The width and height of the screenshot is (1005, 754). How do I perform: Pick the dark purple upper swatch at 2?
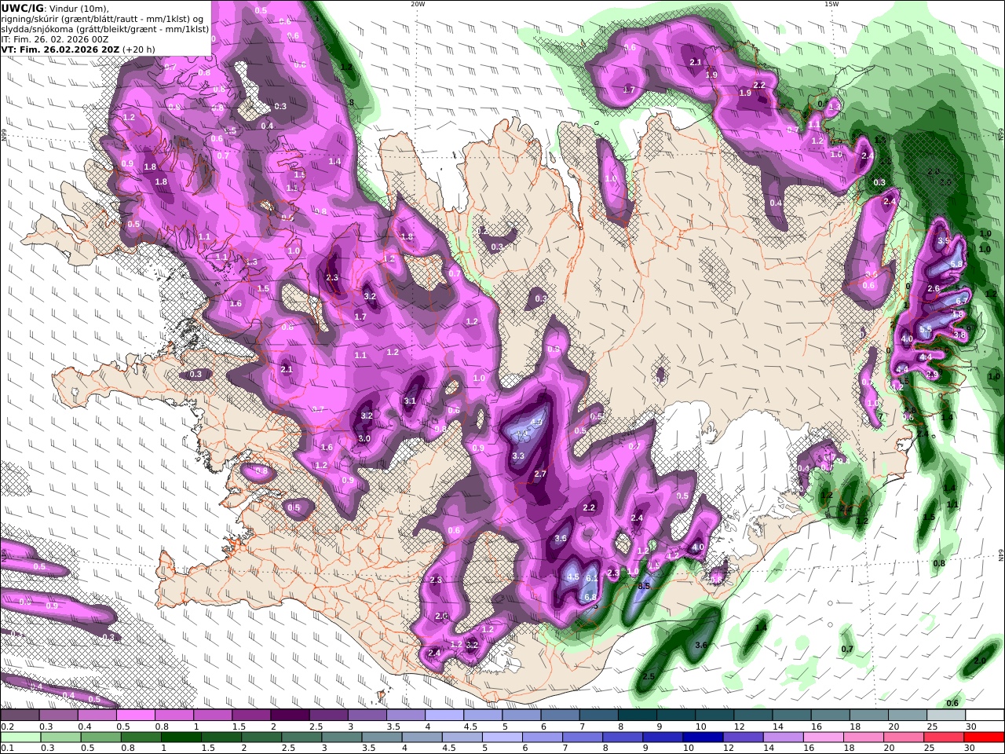[289, 716]
